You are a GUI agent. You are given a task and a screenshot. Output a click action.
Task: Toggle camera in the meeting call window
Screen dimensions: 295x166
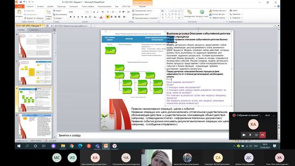coord(244,135)
